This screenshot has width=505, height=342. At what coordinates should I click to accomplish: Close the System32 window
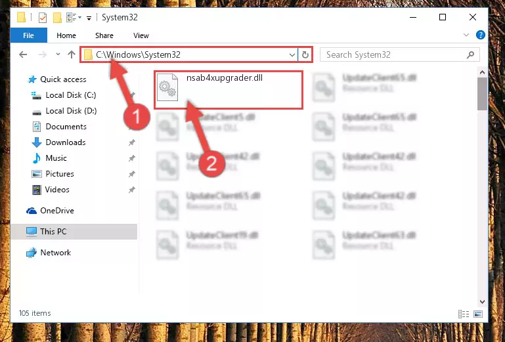tap(472, 17)
